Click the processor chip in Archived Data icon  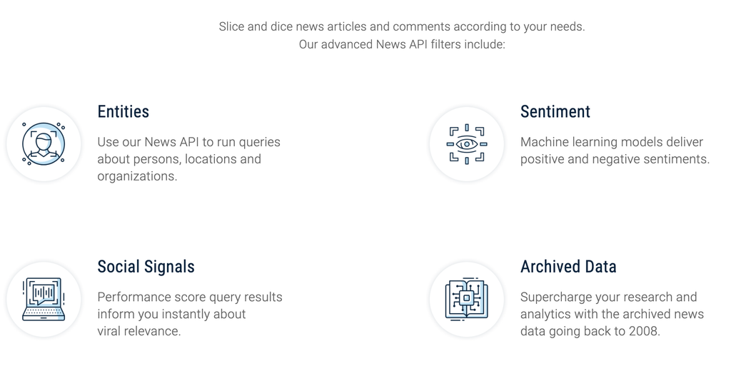467,298
